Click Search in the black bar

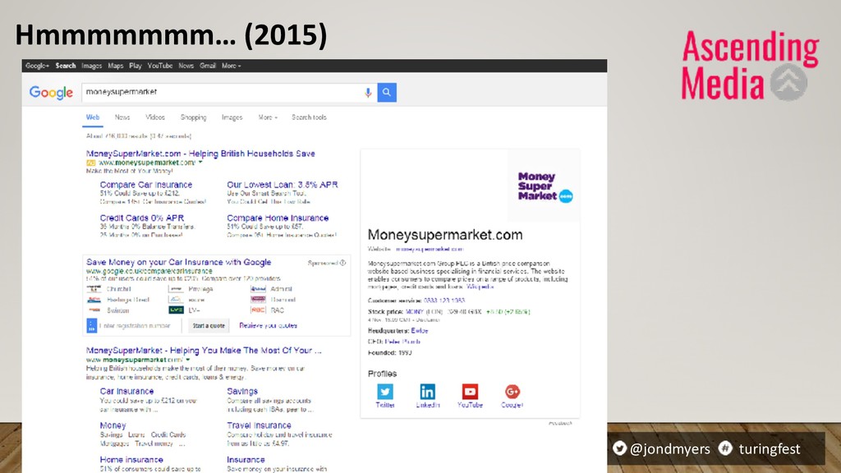point(66,66)
